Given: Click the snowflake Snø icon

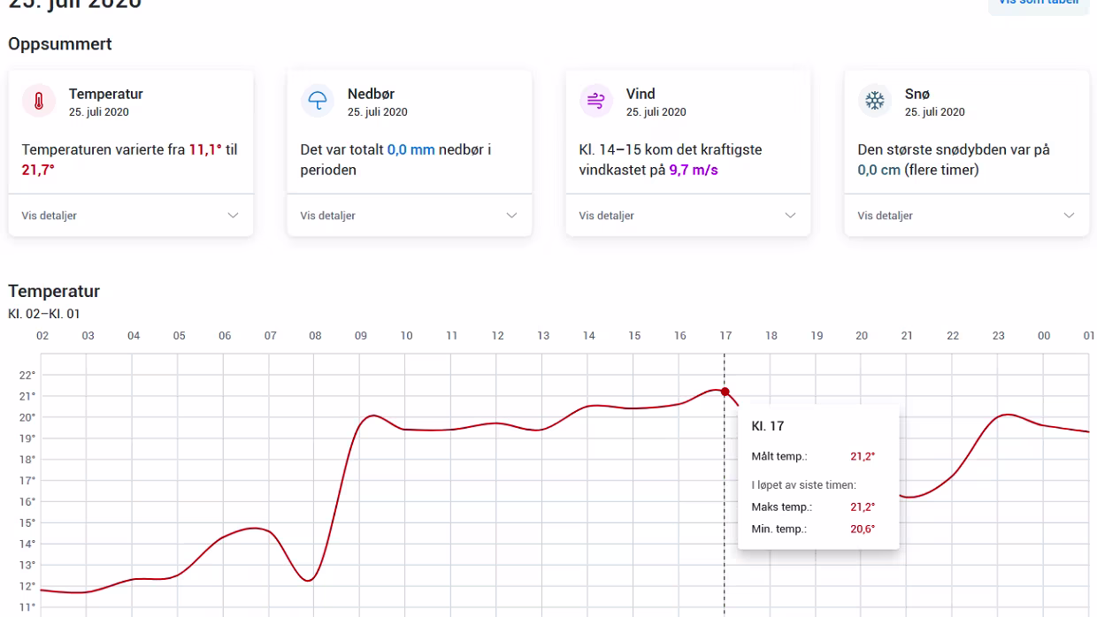Looking at the screenshot, I should [874, 102].
